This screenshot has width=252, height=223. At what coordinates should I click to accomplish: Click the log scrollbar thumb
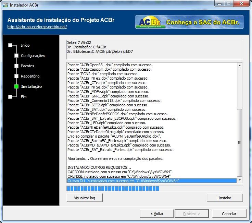[x=240, y=143]
